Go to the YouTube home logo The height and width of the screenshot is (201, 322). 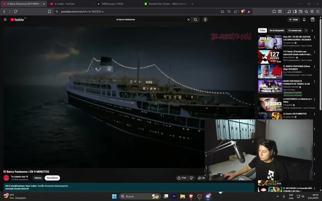point(17,20)
